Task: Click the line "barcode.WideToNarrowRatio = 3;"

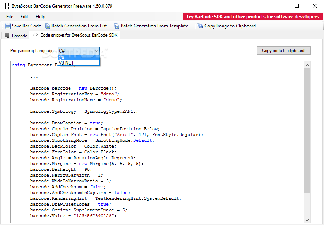Action: pos(70,181)
